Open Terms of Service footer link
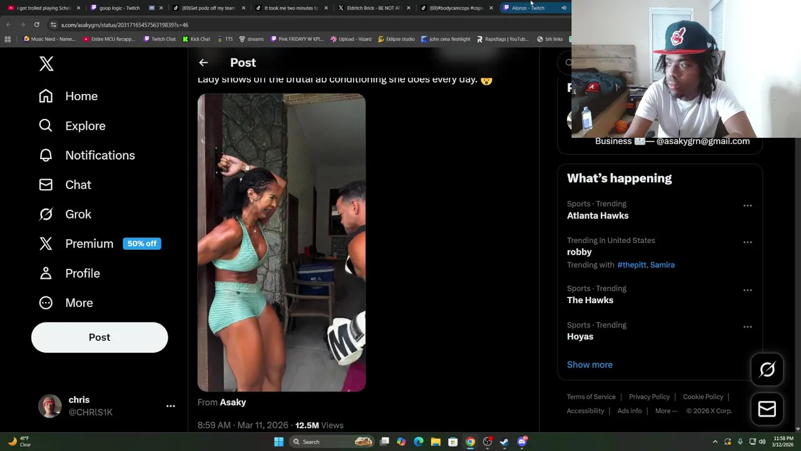The height and width of the screenshot is (451, 801). point(591,397)
